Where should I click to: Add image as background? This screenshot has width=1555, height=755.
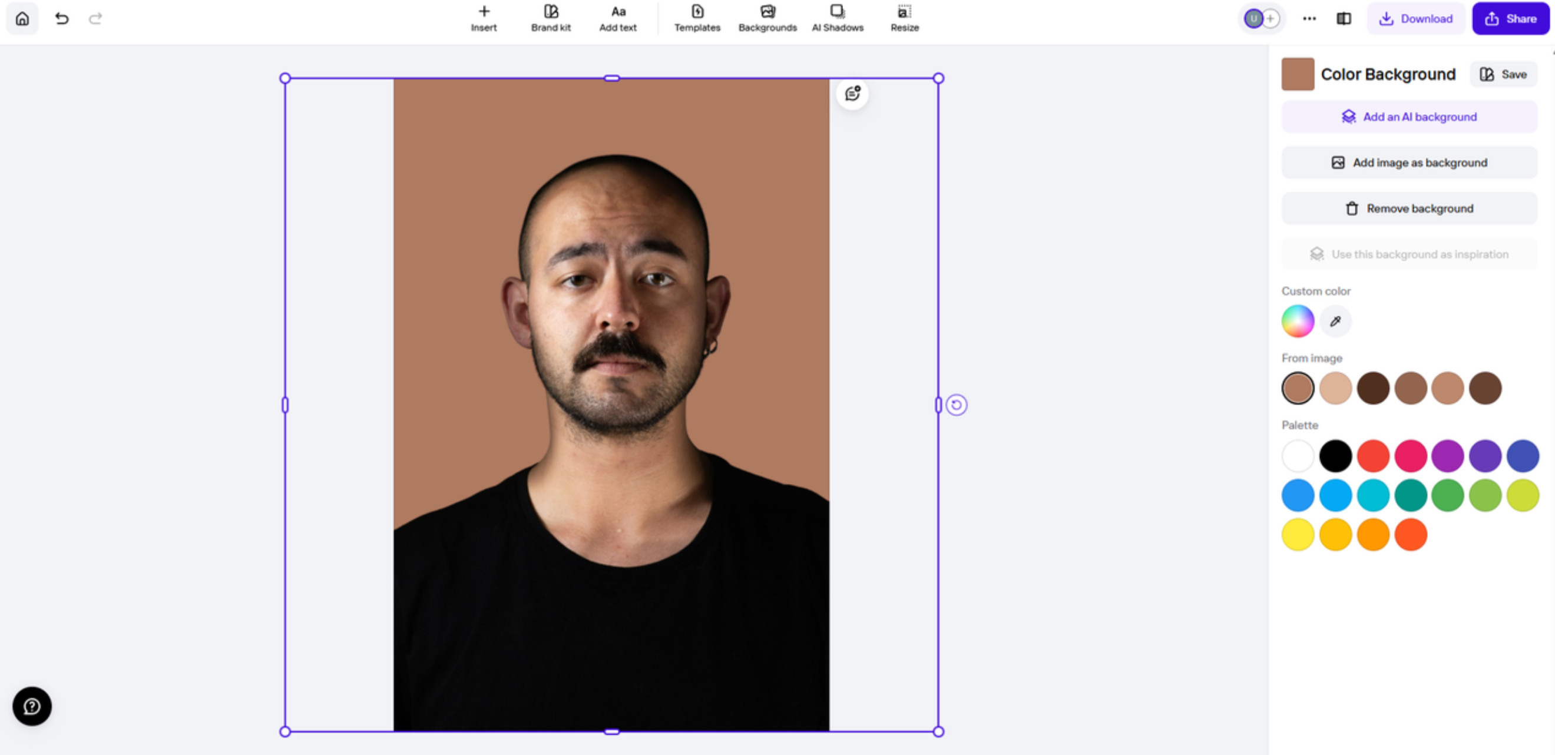click(1409, 163)
